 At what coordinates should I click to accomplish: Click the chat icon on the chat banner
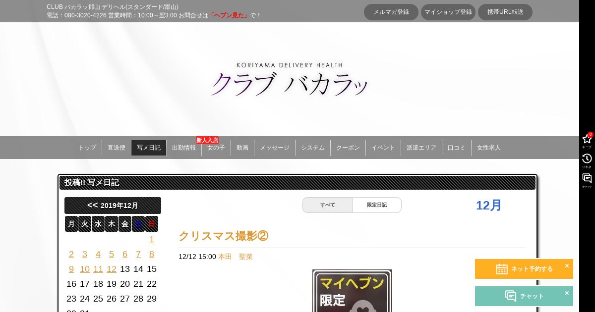coord(511,296)
